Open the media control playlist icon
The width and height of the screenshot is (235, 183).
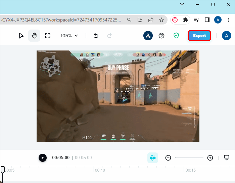196,20
